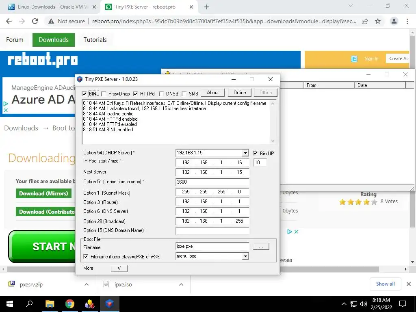Click the first rating star
The width and height of the screenshot is (416, 312).
[342, 202]
